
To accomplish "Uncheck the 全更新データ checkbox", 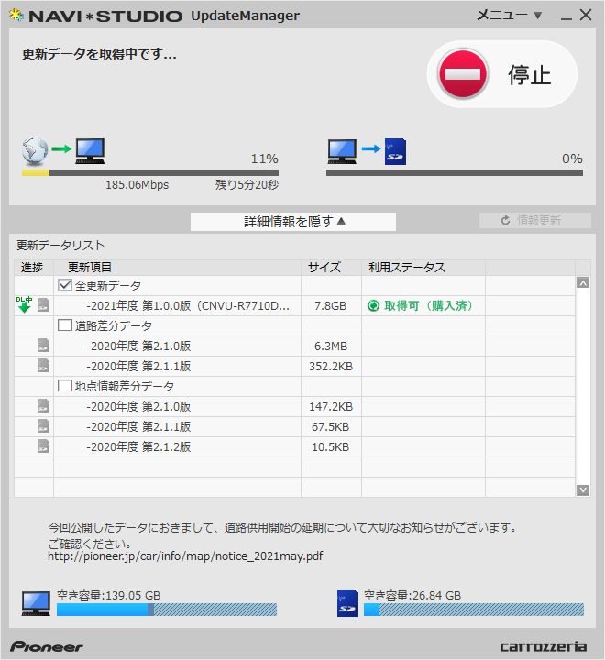I will click(65, 285).
